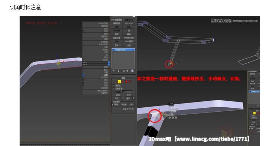
Task: Expand the editable poly stack plus box
Action: [113, 50]
